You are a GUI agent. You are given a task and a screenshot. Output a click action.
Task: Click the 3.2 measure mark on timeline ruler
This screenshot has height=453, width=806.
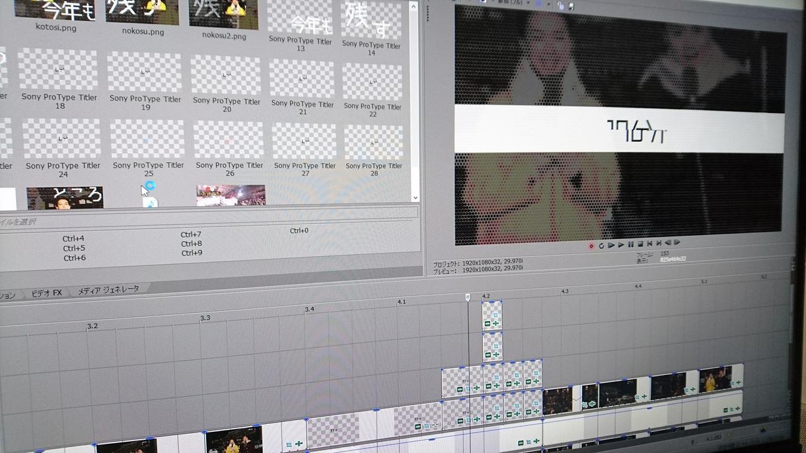[92, 326]
